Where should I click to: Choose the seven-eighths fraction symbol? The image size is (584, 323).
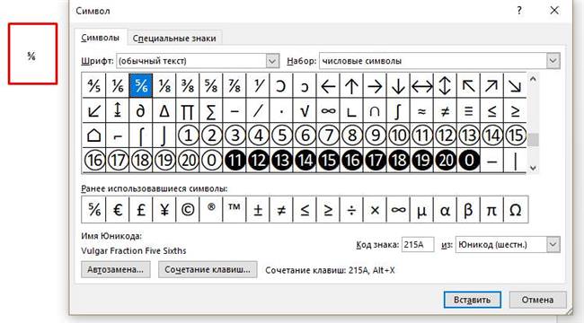pos(234,86)
